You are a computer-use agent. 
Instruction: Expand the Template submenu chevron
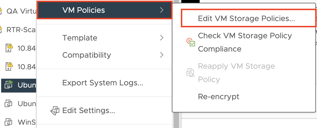coord(162,38)
